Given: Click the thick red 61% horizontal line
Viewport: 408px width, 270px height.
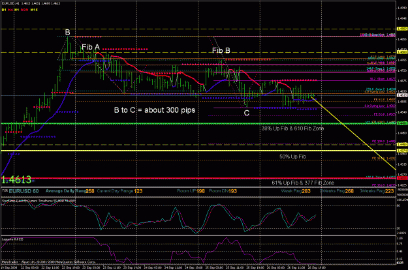Looking at the screenshot, I should 198,178.
